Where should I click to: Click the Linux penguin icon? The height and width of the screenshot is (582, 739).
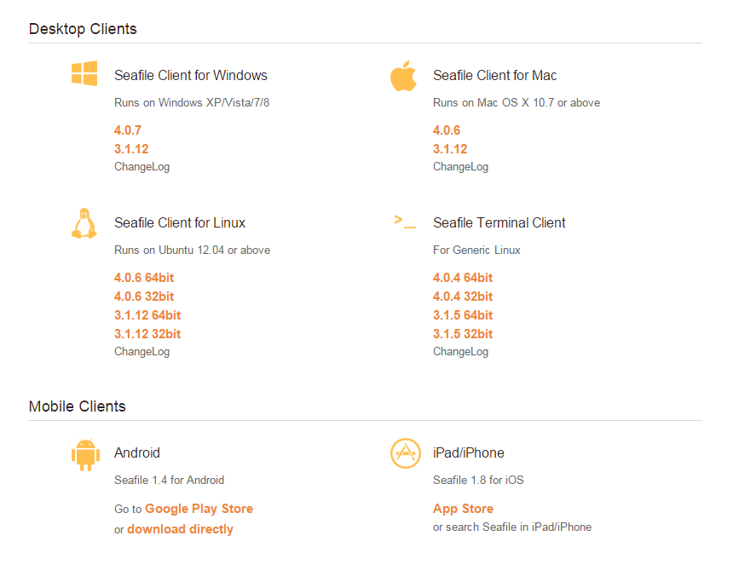click(x=84, y=223)
